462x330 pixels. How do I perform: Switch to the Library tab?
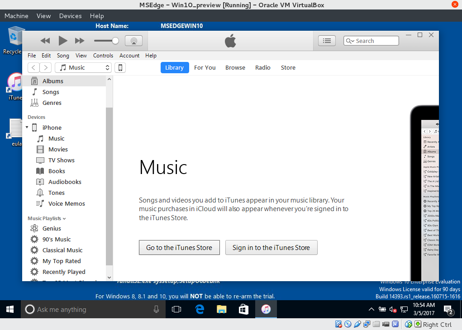pos(174,68)
